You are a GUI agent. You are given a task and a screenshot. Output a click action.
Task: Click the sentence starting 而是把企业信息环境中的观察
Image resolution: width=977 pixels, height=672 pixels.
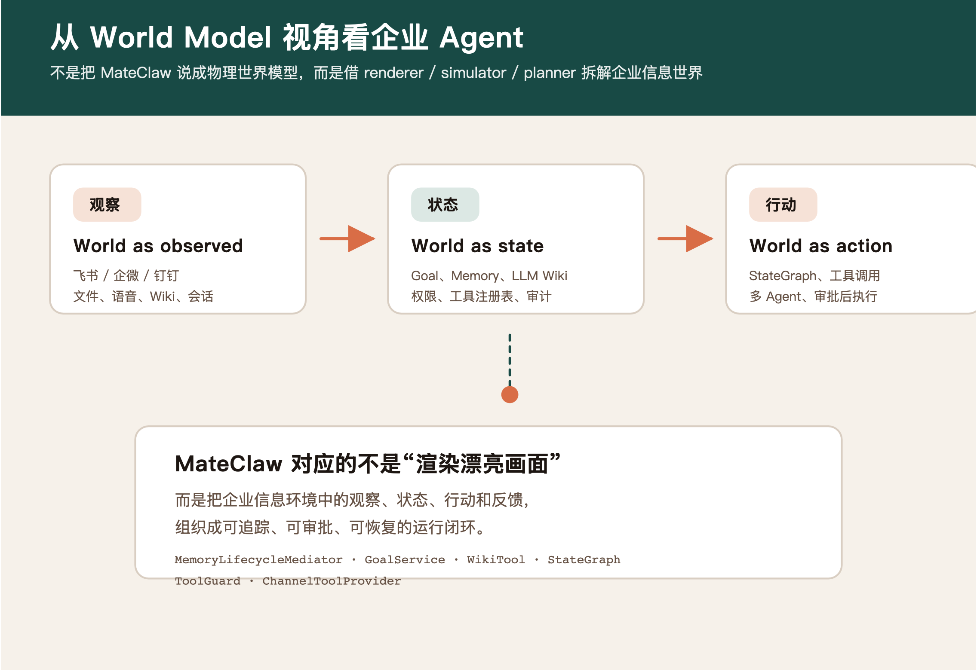(352, 500)
